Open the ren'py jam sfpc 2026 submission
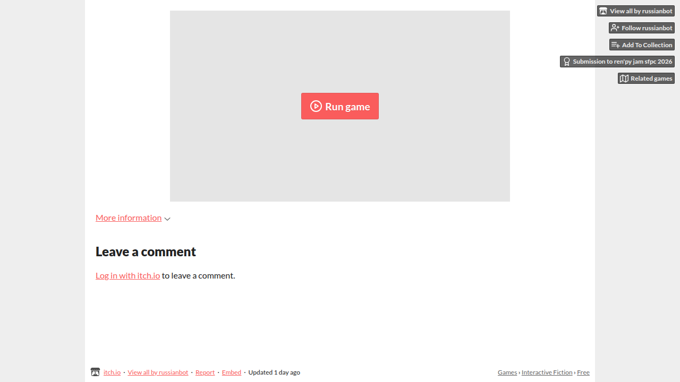 click(x=617, y=62)
